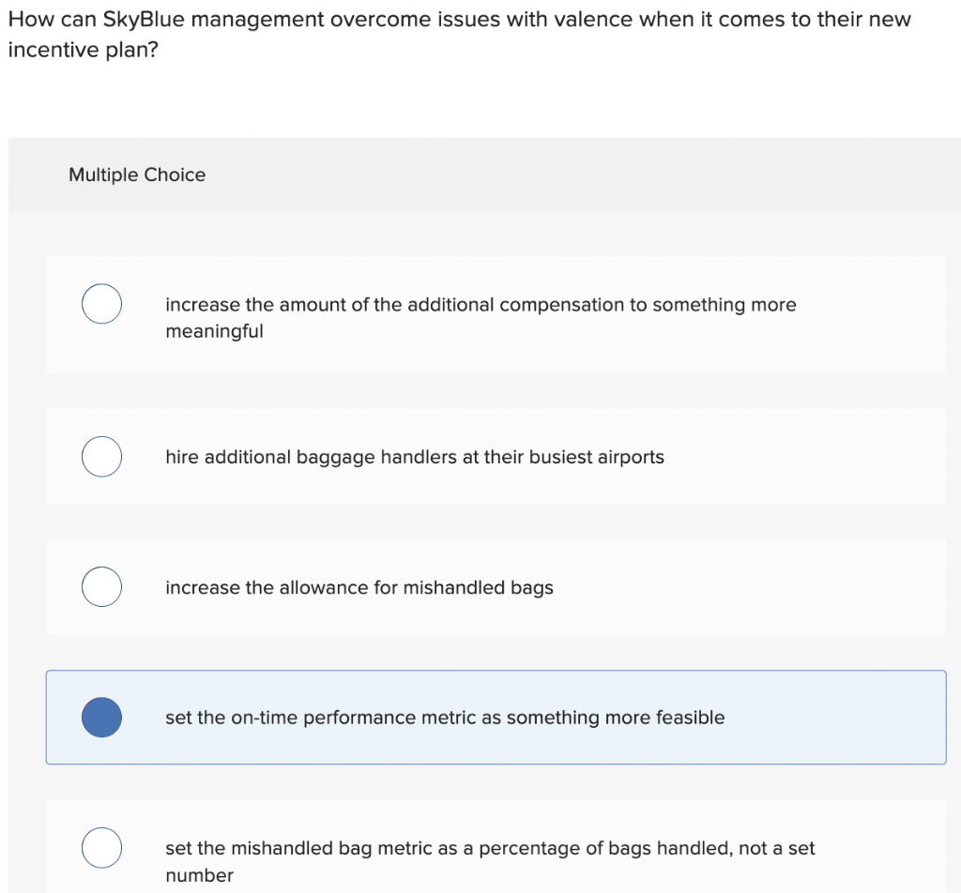Choose the percentage of bags handled answer
961x893 pixels.
click(490, 860)
